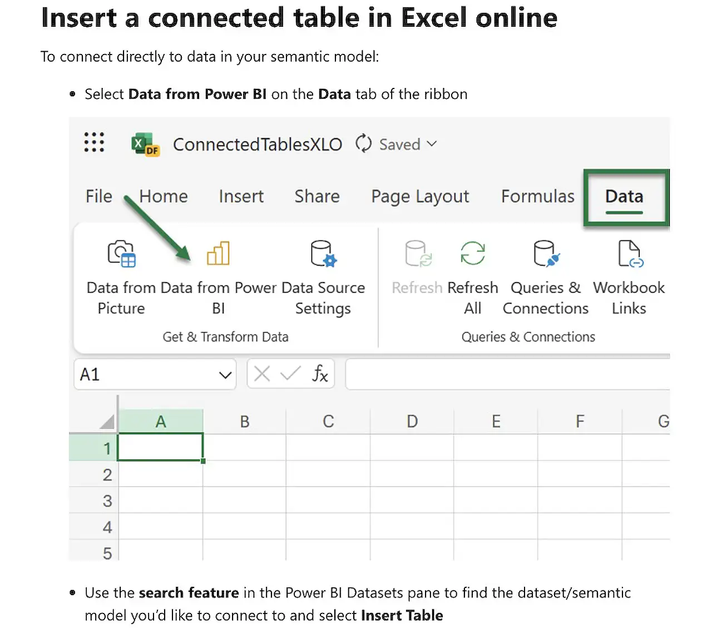Click the Select All corner triangle
Viewport: 712px width, 628px height.
(x=107, y=422)
